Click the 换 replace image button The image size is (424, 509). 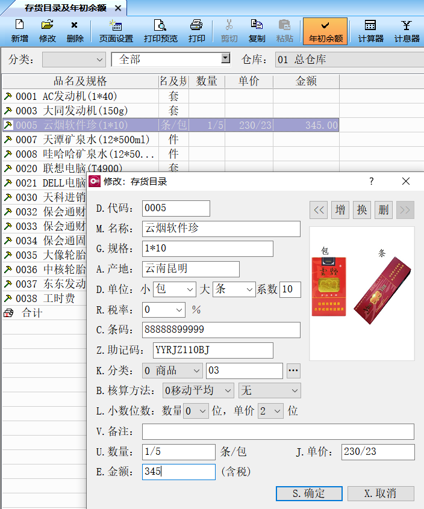click(x=362, y=210)
